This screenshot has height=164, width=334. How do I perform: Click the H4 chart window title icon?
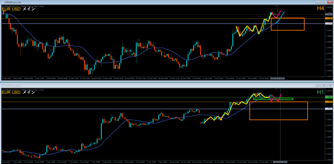click(x=2, y=2)
